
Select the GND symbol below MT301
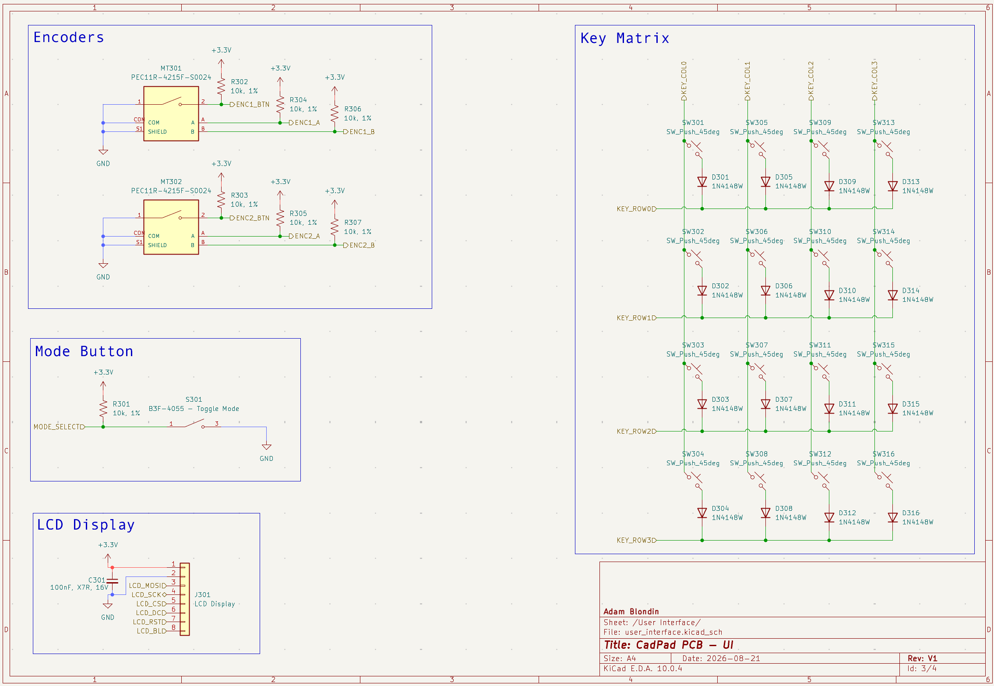(x=103, y=152)
